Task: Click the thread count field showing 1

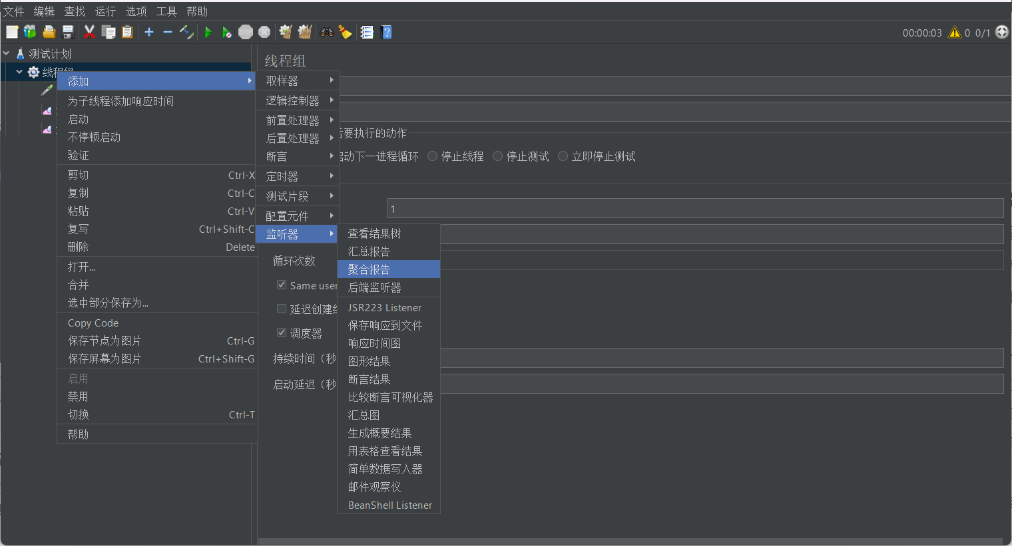Action: (x=696, y=208)
